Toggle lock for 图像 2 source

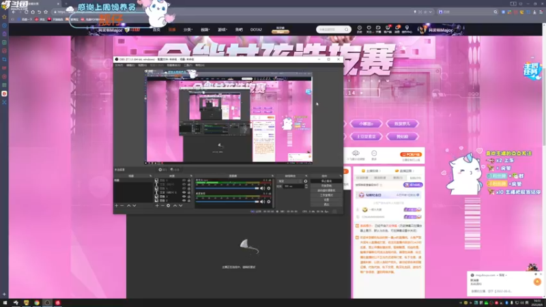[x=189, y=201]
